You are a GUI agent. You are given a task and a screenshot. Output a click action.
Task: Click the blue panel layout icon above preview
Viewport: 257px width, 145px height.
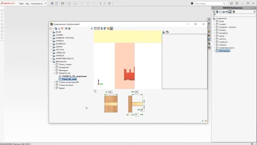coord(105,29)
